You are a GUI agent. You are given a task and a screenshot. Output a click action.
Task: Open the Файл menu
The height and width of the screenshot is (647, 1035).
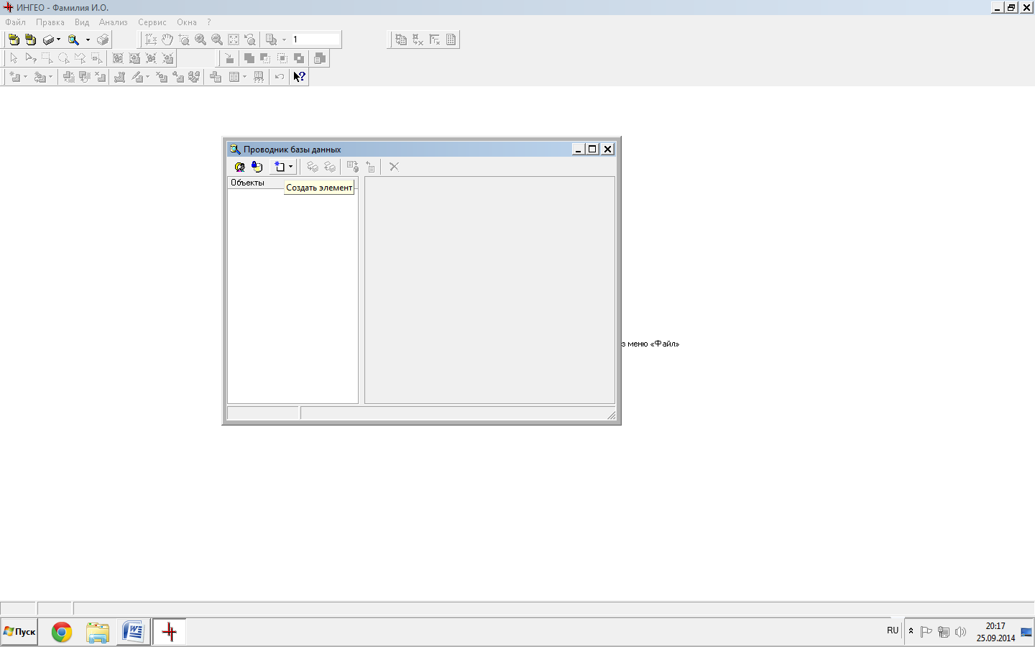(x=15, y=22)
